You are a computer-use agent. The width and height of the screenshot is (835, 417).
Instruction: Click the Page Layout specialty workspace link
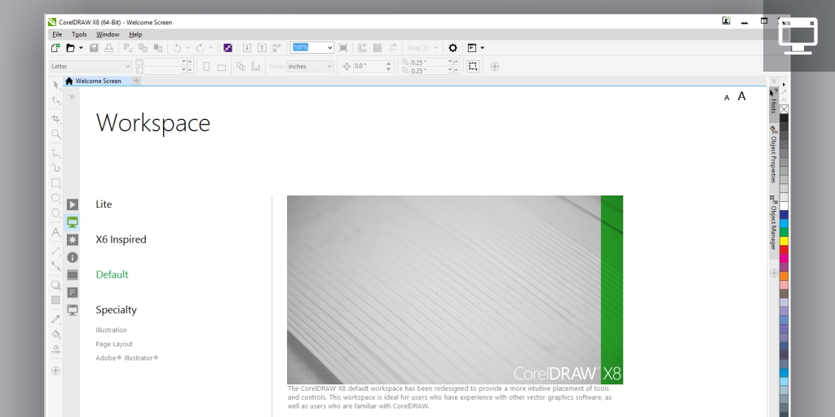114,345
